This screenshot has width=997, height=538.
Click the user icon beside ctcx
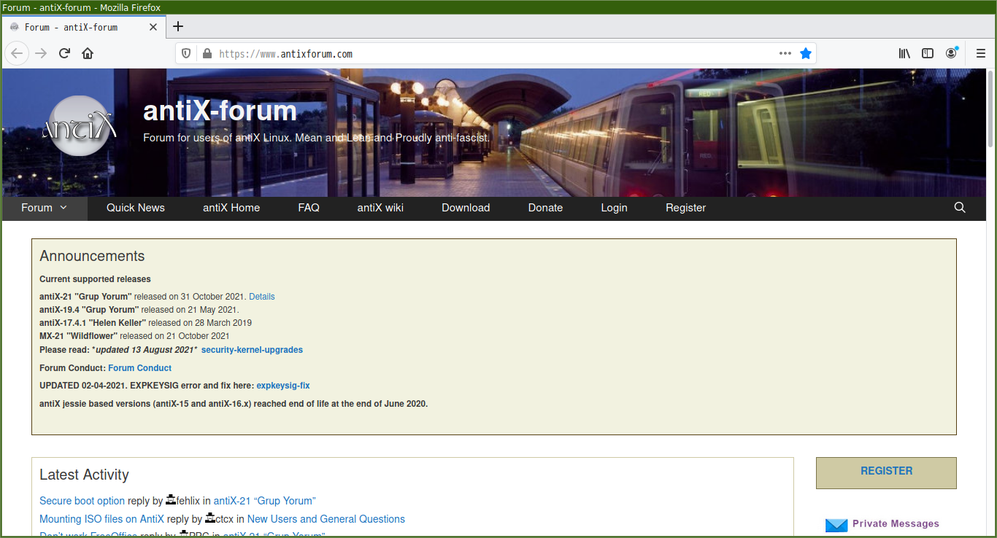click(x=210, y=518)
